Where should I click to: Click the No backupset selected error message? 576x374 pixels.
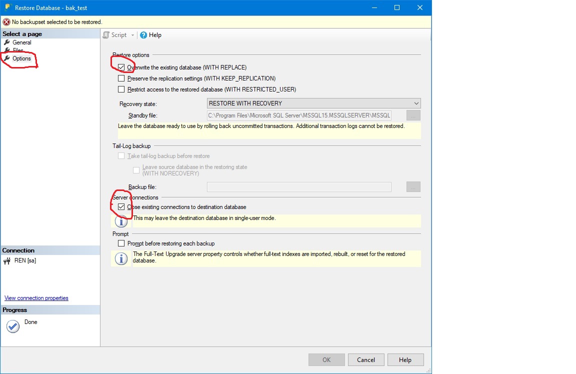point(57,22)
